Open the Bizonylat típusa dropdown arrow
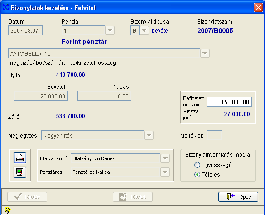The height and width of the screenshot is (215, 265). coord(144,30)
